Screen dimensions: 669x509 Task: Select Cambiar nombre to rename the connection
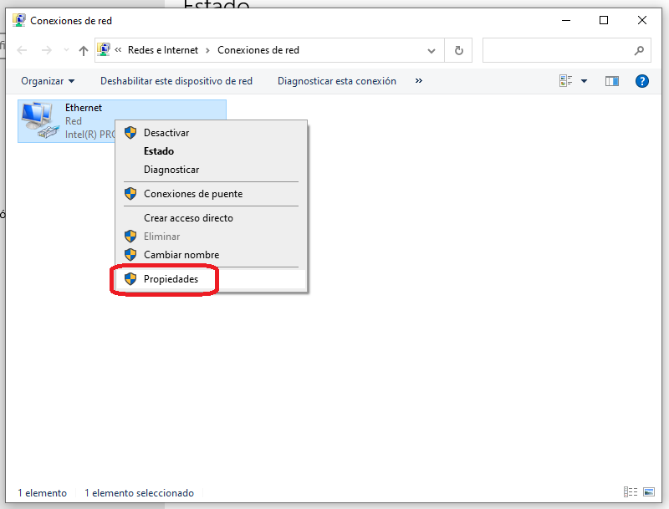pos(183,254)
